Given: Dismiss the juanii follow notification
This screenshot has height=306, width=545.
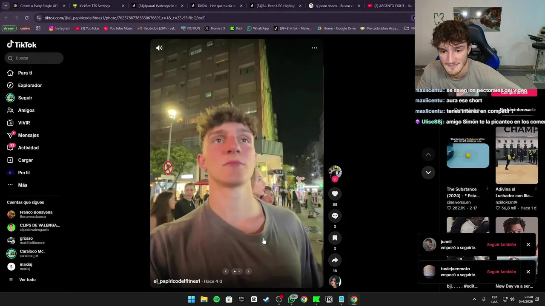Looking at the screenshot, I should click(528, 245).
